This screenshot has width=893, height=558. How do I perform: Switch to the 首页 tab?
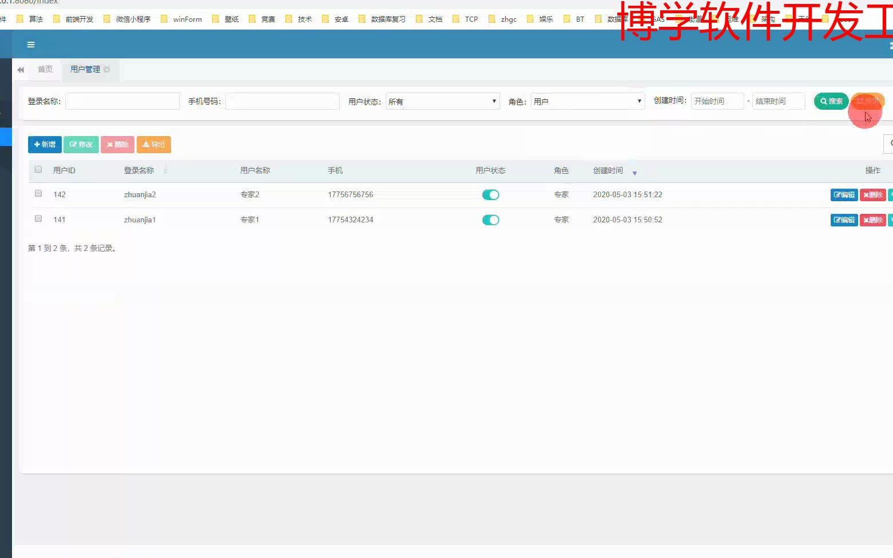(x=45, y=69)
